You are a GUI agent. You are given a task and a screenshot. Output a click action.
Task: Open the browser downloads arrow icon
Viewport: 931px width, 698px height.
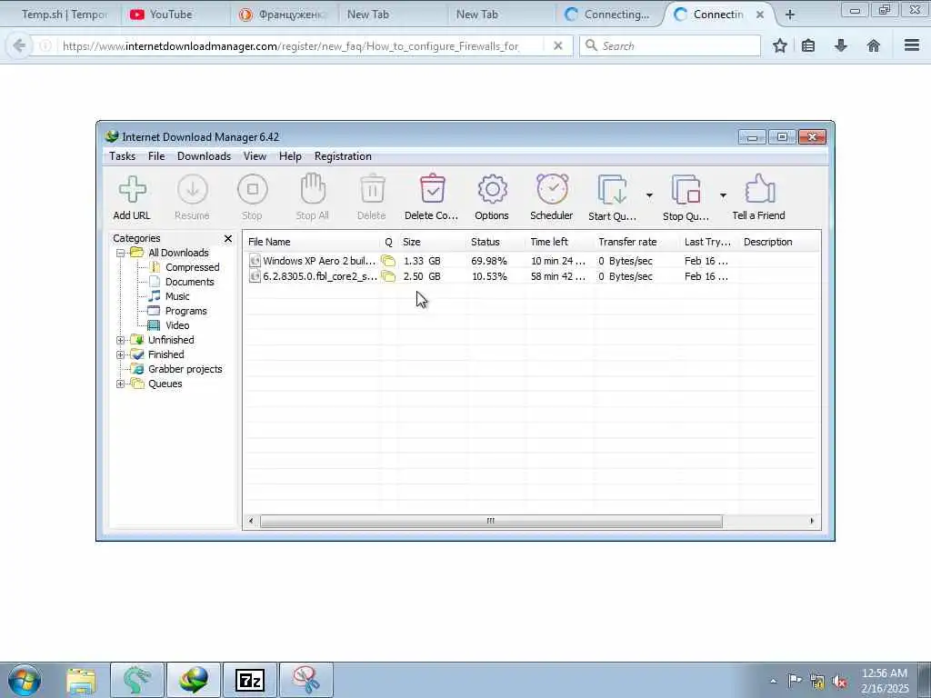point(841,45)
